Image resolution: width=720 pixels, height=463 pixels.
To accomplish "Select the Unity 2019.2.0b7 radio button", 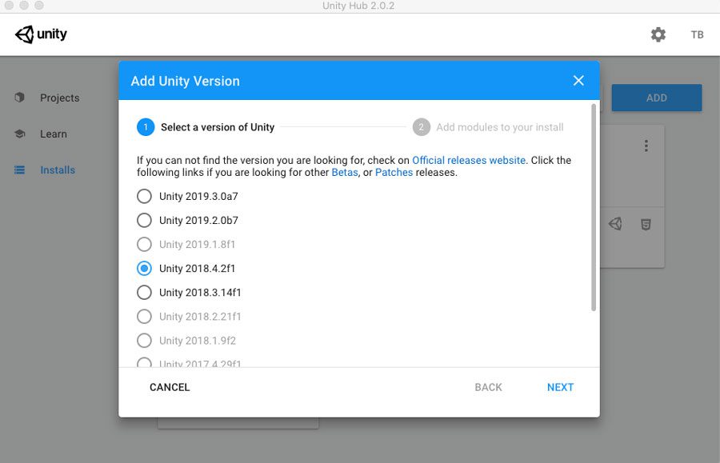I will [144, 220].
